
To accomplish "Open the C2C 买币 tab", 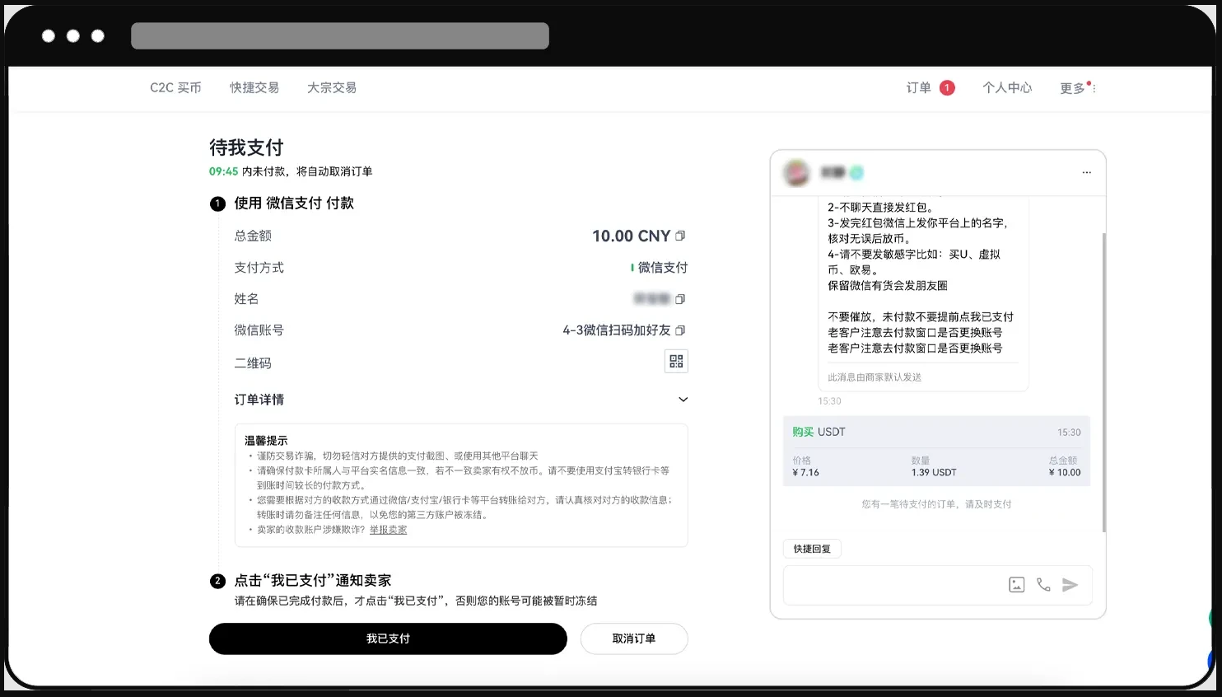I will (x=175, y=88).
